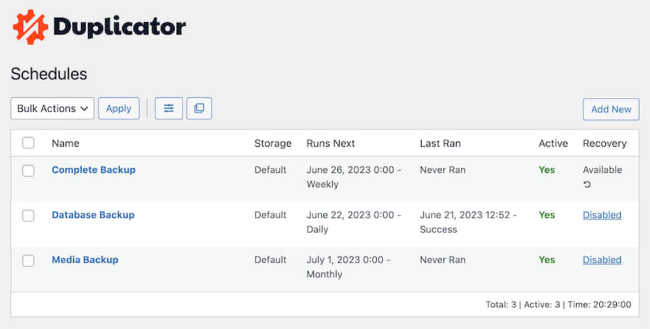Click the Add New schedule button
The height and width of the screenshot is (329, 650).
coord(611,109)
